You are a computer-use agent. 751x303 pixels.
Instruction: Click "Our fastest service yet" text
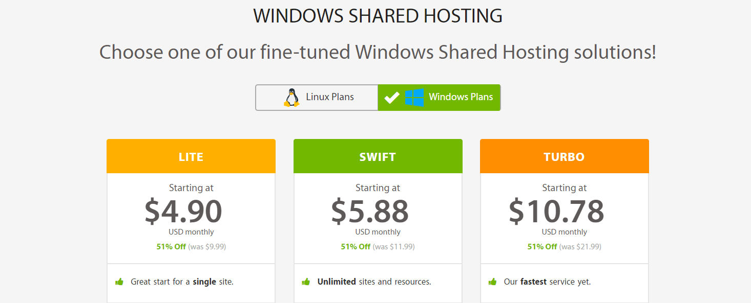(547, 282)
